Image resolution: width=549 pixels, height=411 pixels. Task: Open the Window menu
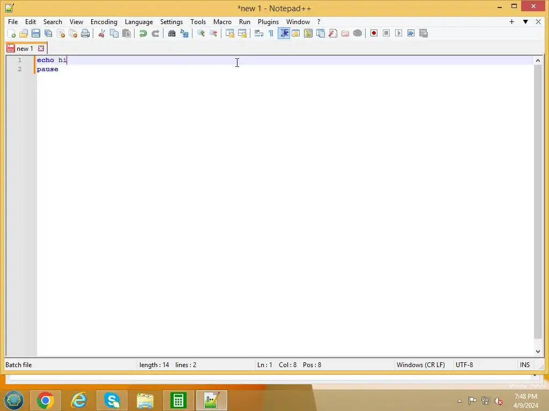pos(298,21)
